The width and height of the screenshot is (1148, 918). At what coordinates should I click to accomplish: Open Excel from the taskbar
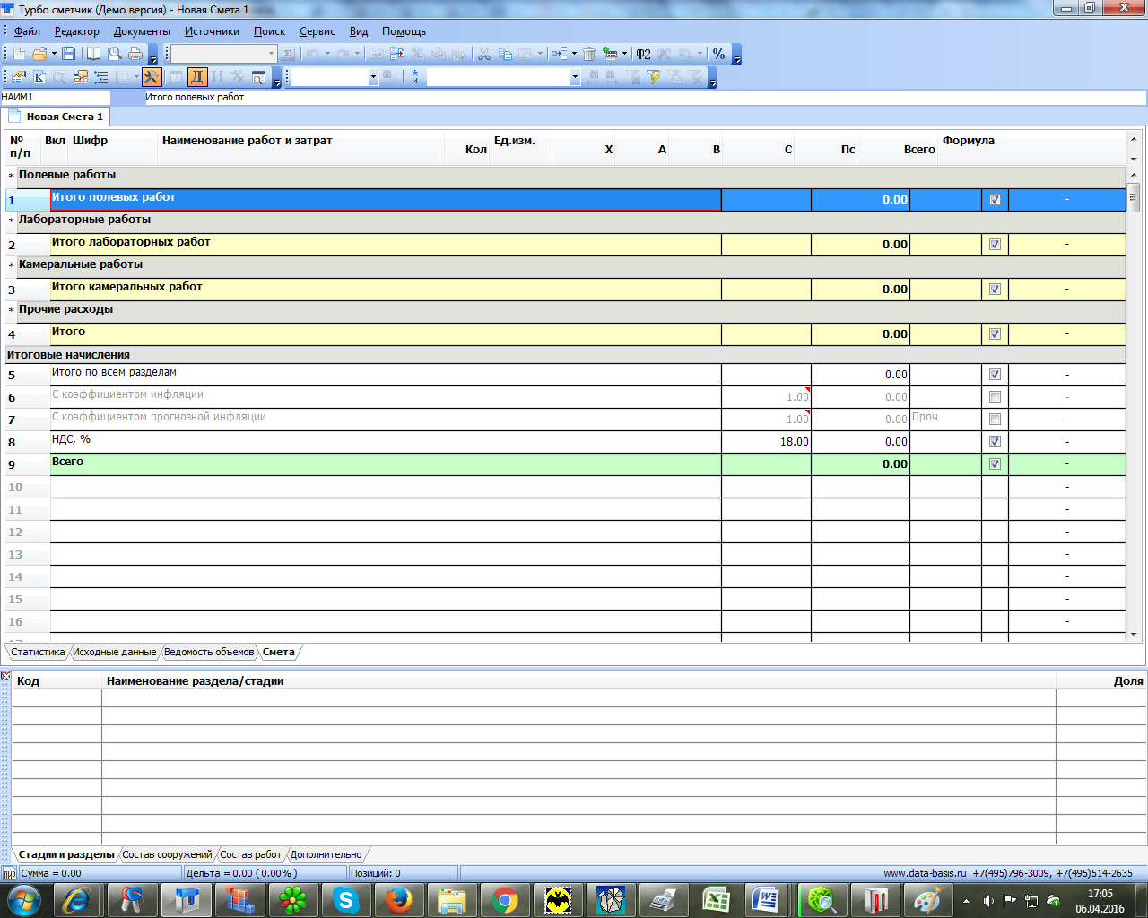click(717, 899)
